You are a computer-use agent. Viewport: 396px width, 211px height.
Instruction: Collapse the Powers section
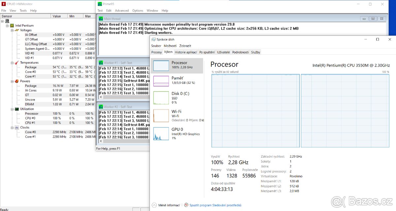(12, 81)
